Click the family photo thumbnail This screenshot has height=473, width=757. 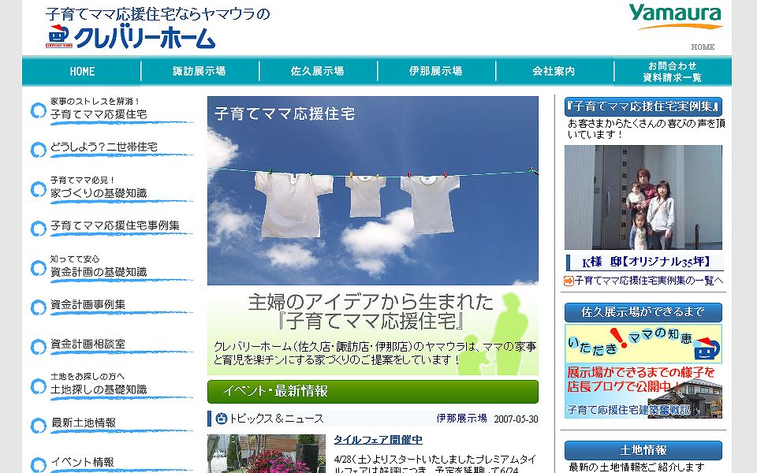point(643,197)
